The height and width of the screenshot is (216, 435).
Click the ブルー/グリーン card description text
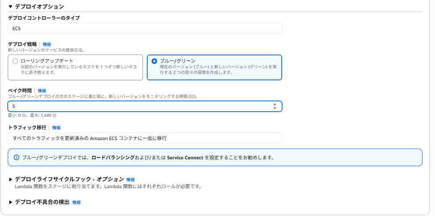[218, 70]
